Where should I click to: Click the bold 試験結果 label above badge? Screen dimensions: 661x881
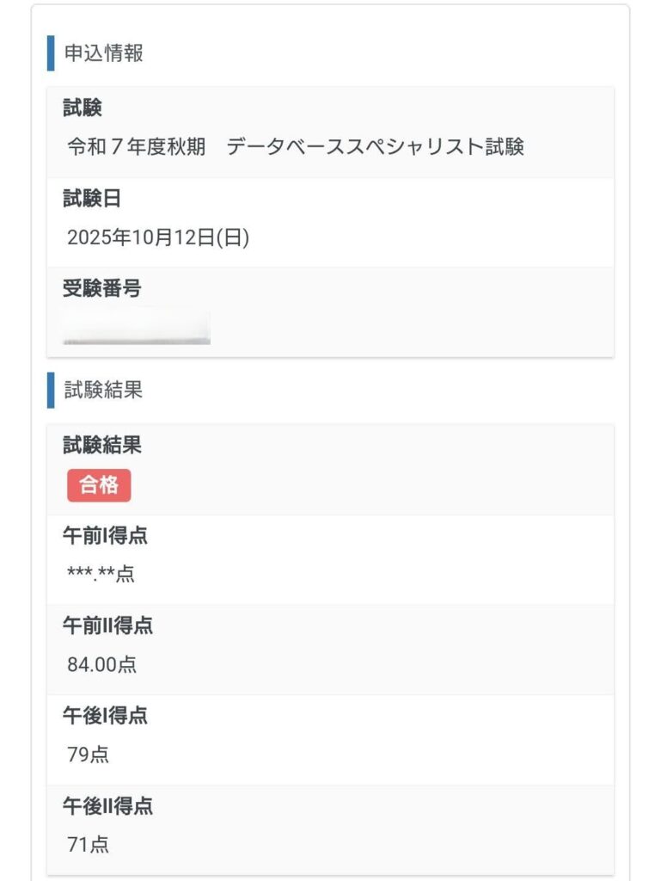click(x=102, y=445)
